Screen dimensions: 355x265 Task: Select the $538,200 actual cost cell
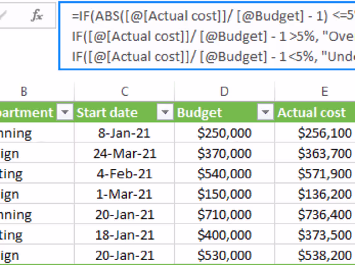pyautogui.click(x=324, y=255)
